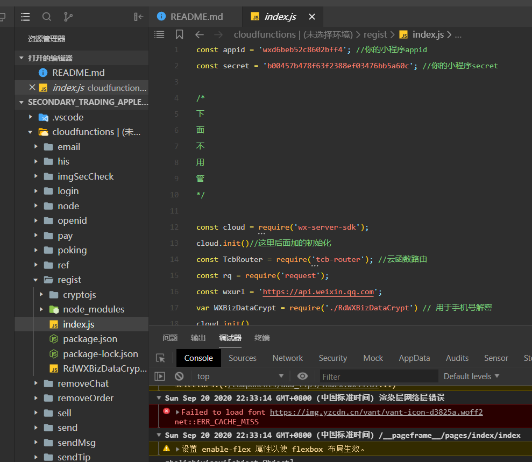Screen dimensions: 532x462
Task: Open the source control branch icon
Action: tap(68, 17)
